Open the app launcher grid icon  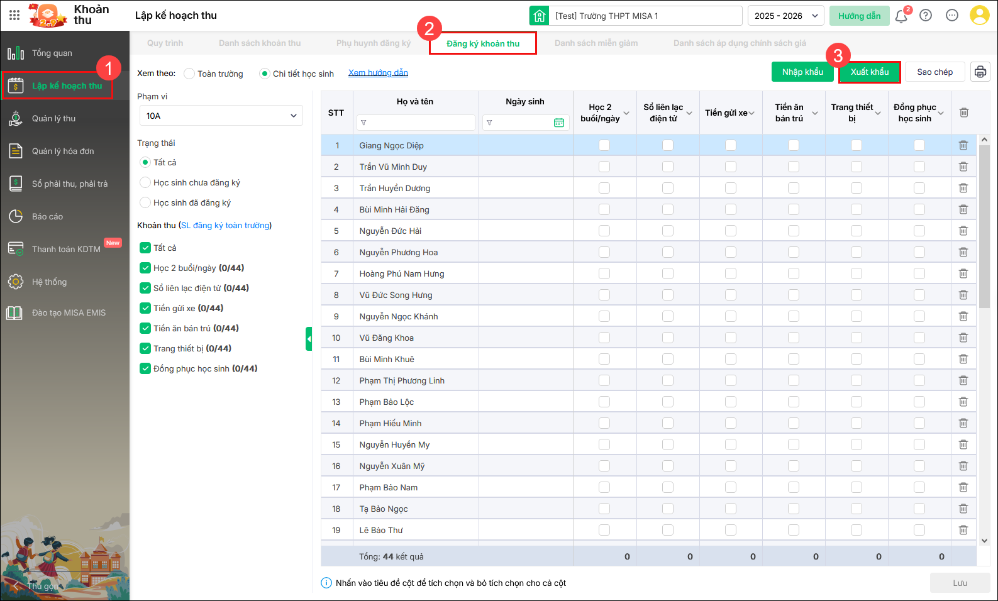14,15
